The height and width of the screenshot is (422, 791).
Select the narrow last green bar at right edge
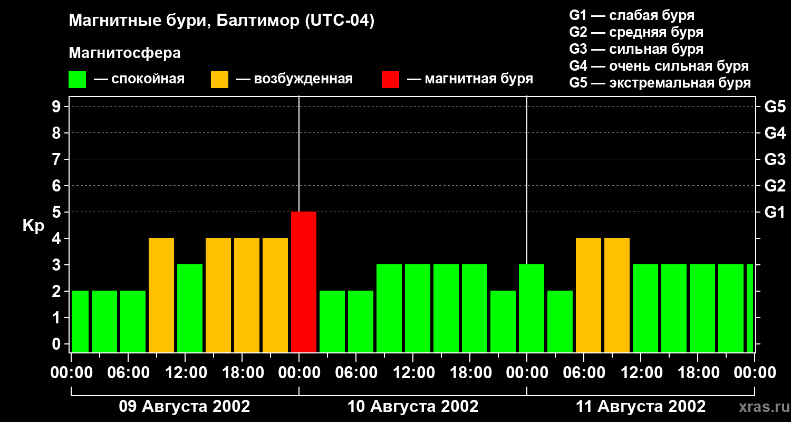point(750,308)
